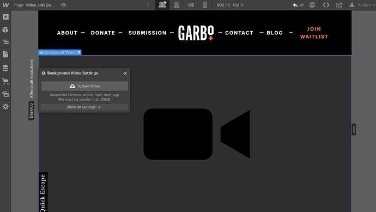Click the CONTACT nav link
The height and width of the screenshot is (212, 376).
(239, 33)
